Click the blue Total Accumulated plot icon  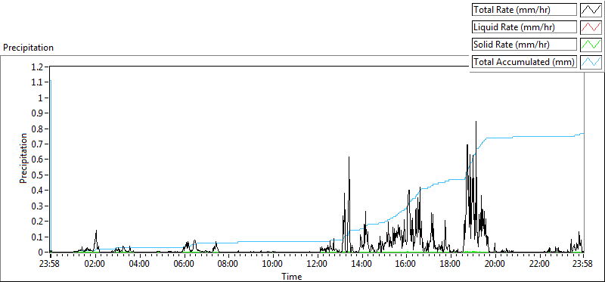point(591,62)
